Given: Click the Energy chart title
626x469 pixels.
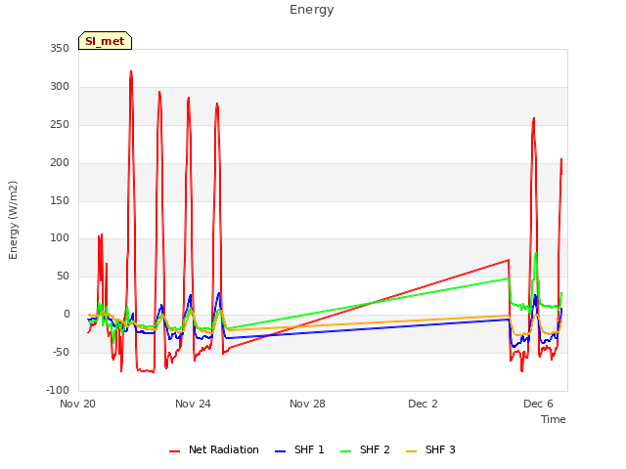Looking at the screenshot, I should click(x=312, y=10).
